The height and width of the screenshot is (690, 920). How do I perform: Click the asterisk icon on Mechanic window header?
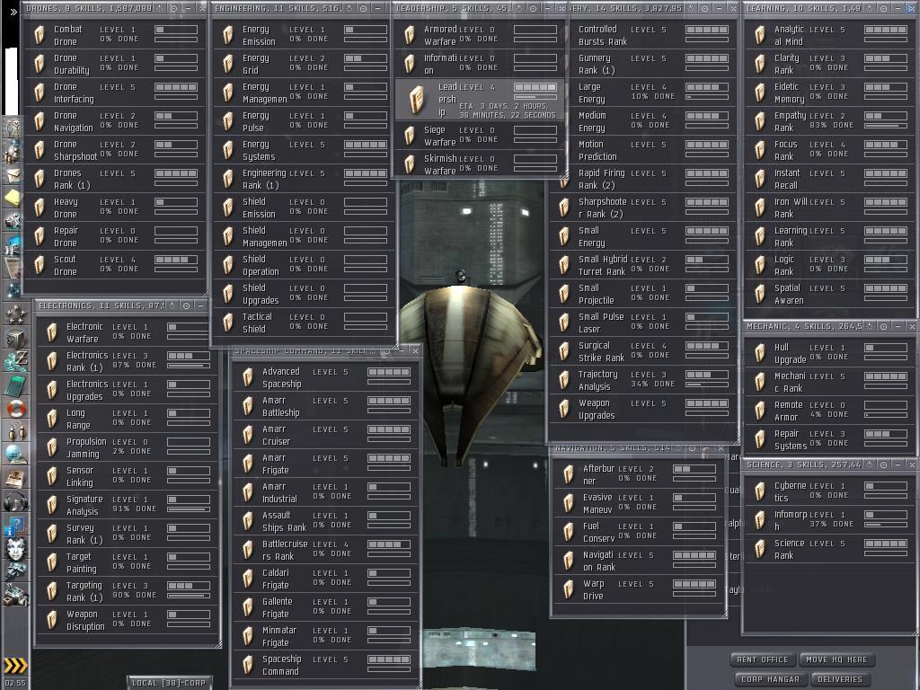click(870, 326)
